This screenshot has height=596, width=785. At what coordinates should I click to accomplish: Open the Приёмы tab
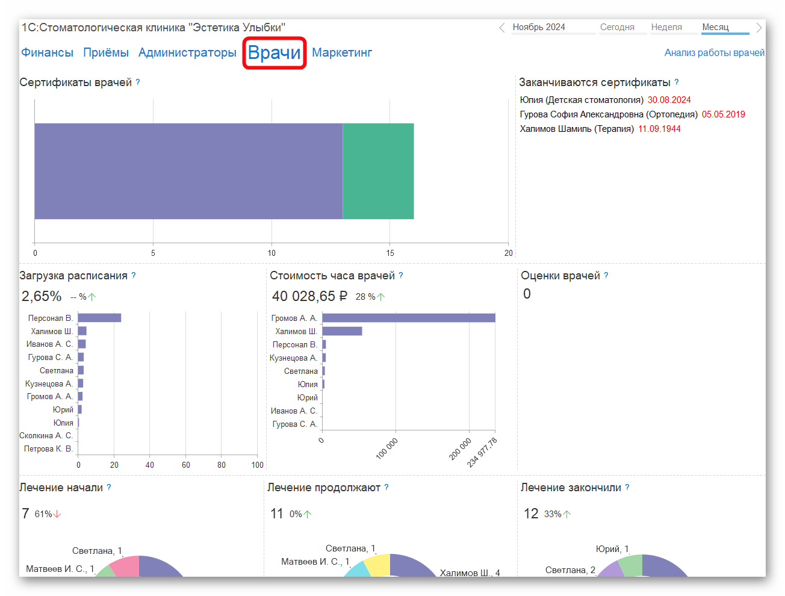106,52
